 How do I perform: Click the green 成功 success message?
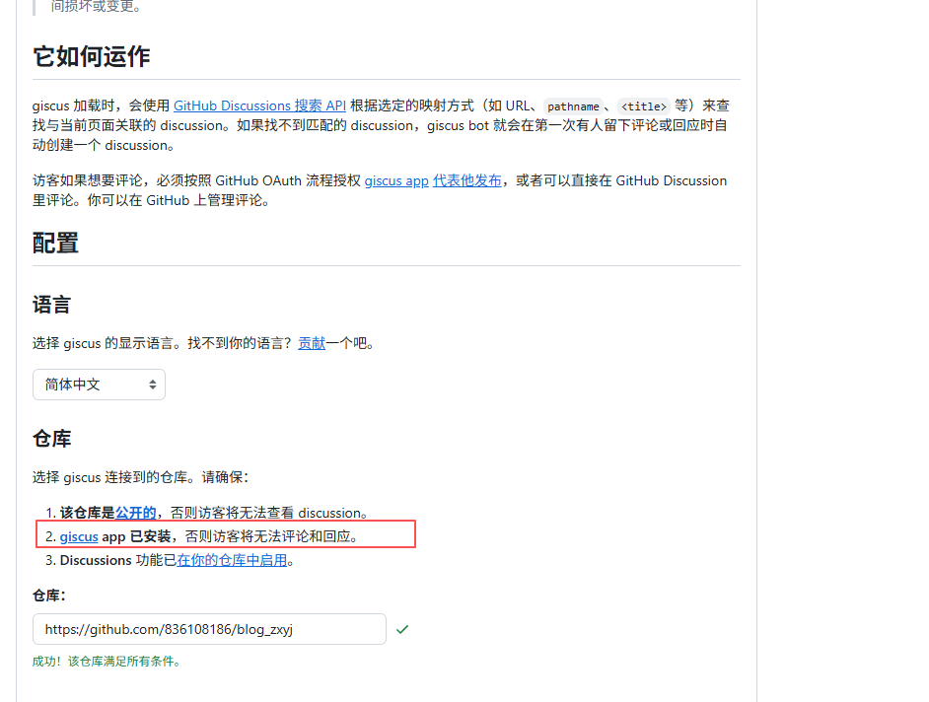pos(107,662)
